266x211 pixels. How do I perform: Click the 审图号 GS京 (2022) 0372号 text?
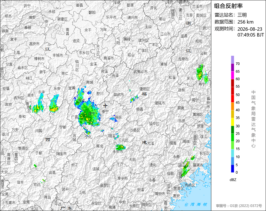[x=239, y=206]
